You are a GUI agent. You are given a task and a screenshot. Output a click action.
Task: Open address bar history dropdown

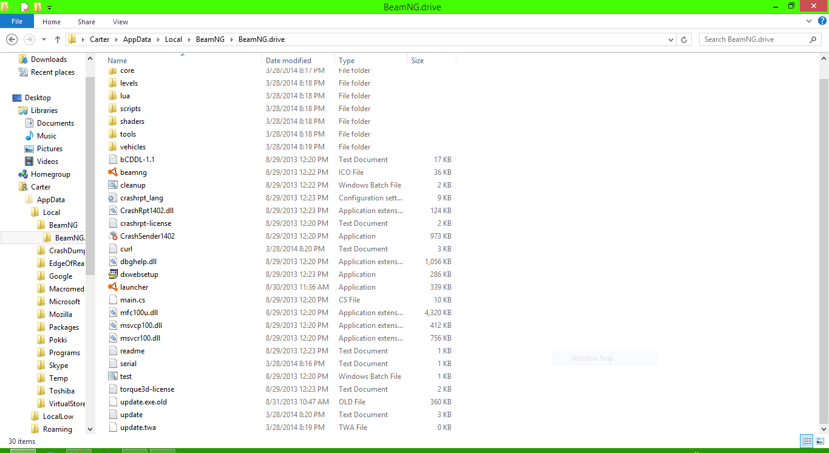click(x=671, y=39)
